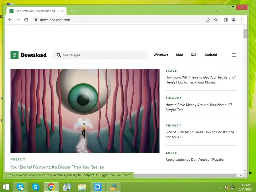The image size is (256, 192).
Task: Expand the tab search chevron
Action: (217, 11)
